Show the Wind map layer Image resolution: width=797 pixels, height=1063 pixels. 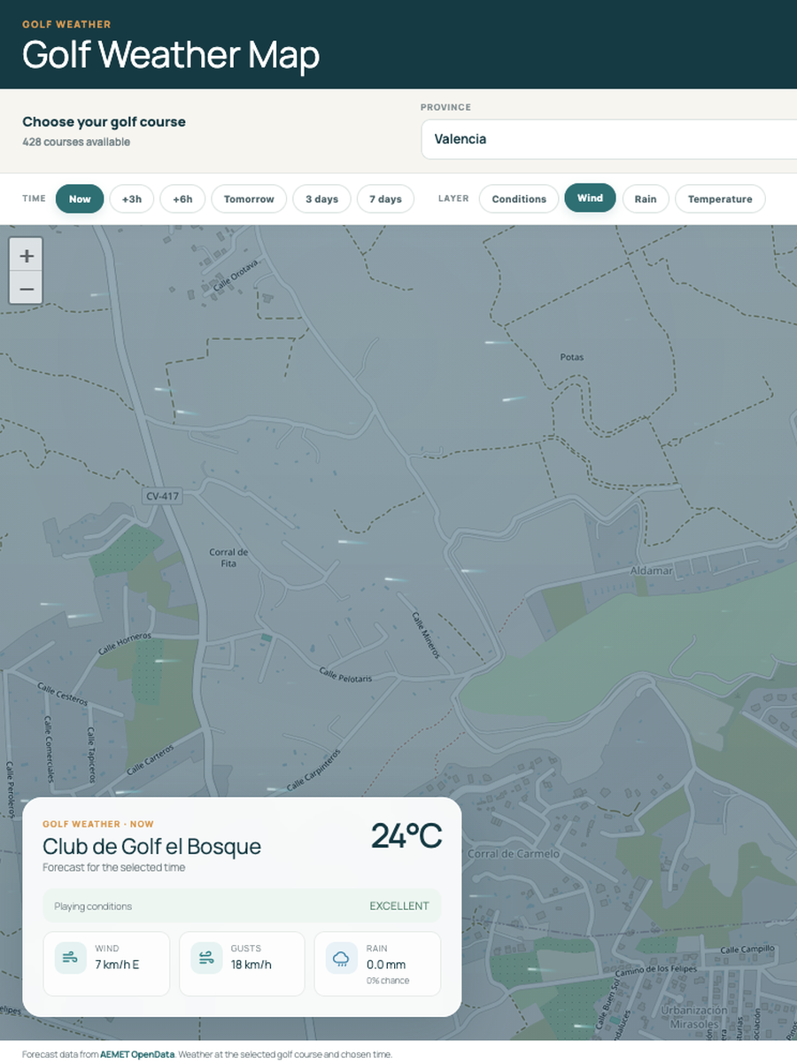click(x=590, y=198)
